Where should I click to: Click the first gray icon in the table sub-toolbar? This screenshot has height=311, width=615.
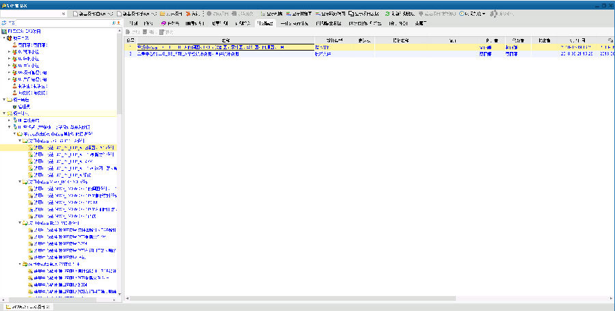coord(128,31)
